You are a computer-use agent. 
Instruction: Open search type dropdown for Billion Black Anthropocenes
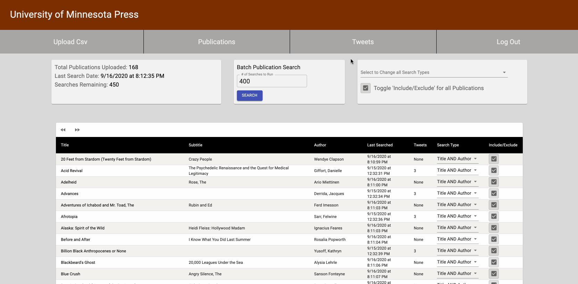click(457, 251)
